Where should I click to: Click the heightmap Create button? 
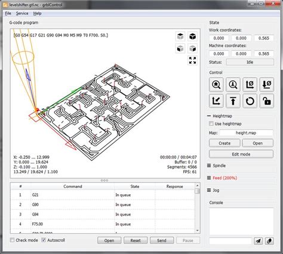pos(224,143)
